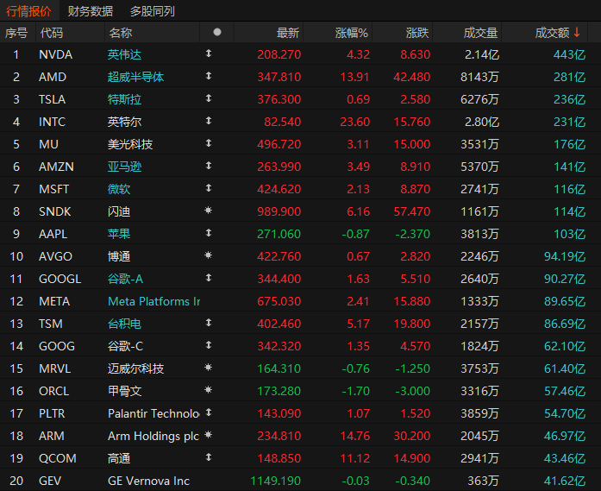601x491 pixels.
Task: Click the up-down arrow icon in INTC row
Action: coord(209,121)
